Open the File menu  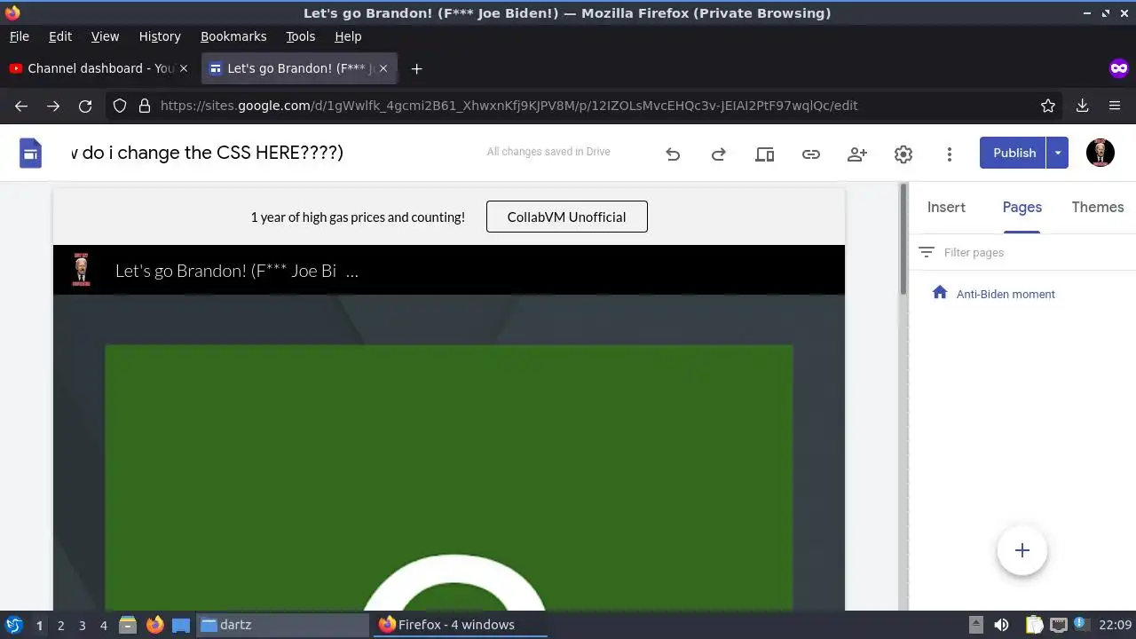[19, 36]
